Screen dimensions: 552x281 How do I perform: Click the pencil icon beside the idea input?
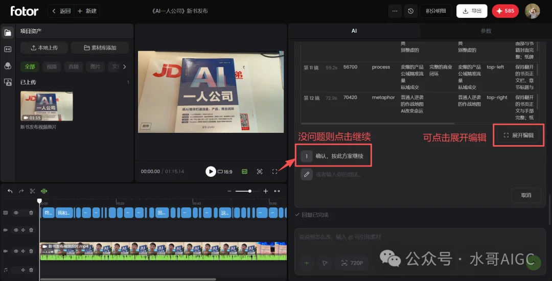[307, 174]
